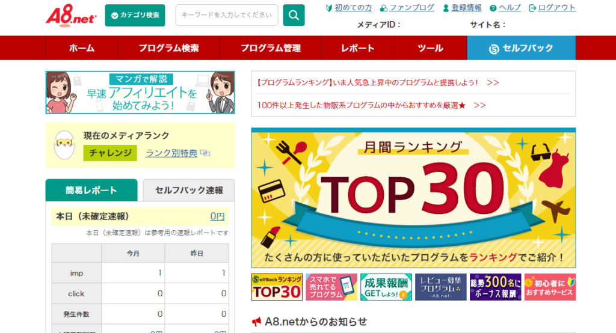Click the 成果報酬GETしよう banner
616x333 pixels.
386,287
